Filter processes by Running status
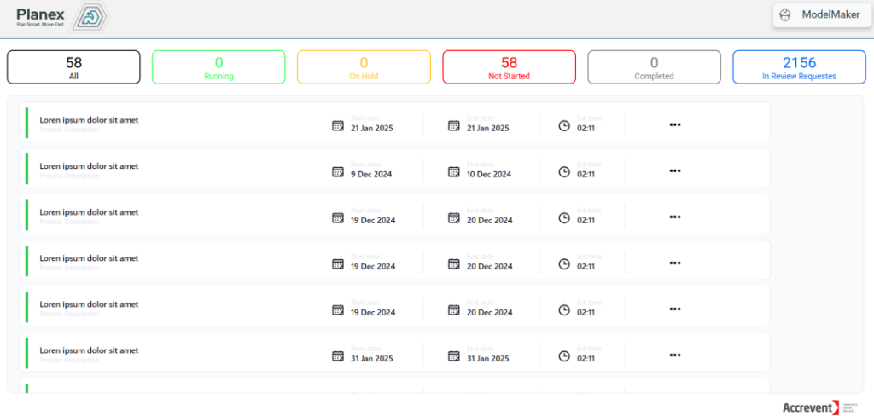This screenshot has width=874, height=416. [218, 67]
